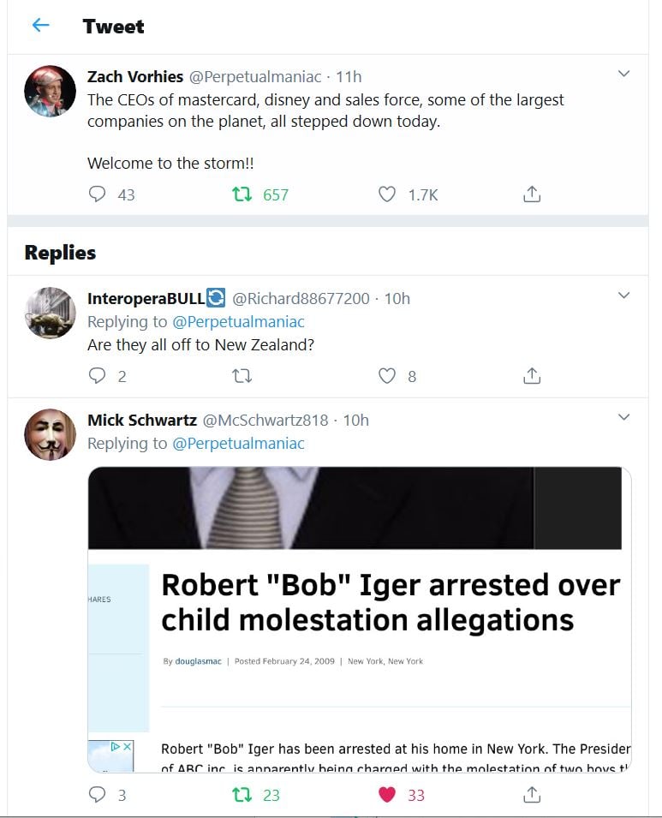The height and width of the screenshot is (818, 662).
Task: Click the back arrow next to Tweet
Action: coord(40,26)
